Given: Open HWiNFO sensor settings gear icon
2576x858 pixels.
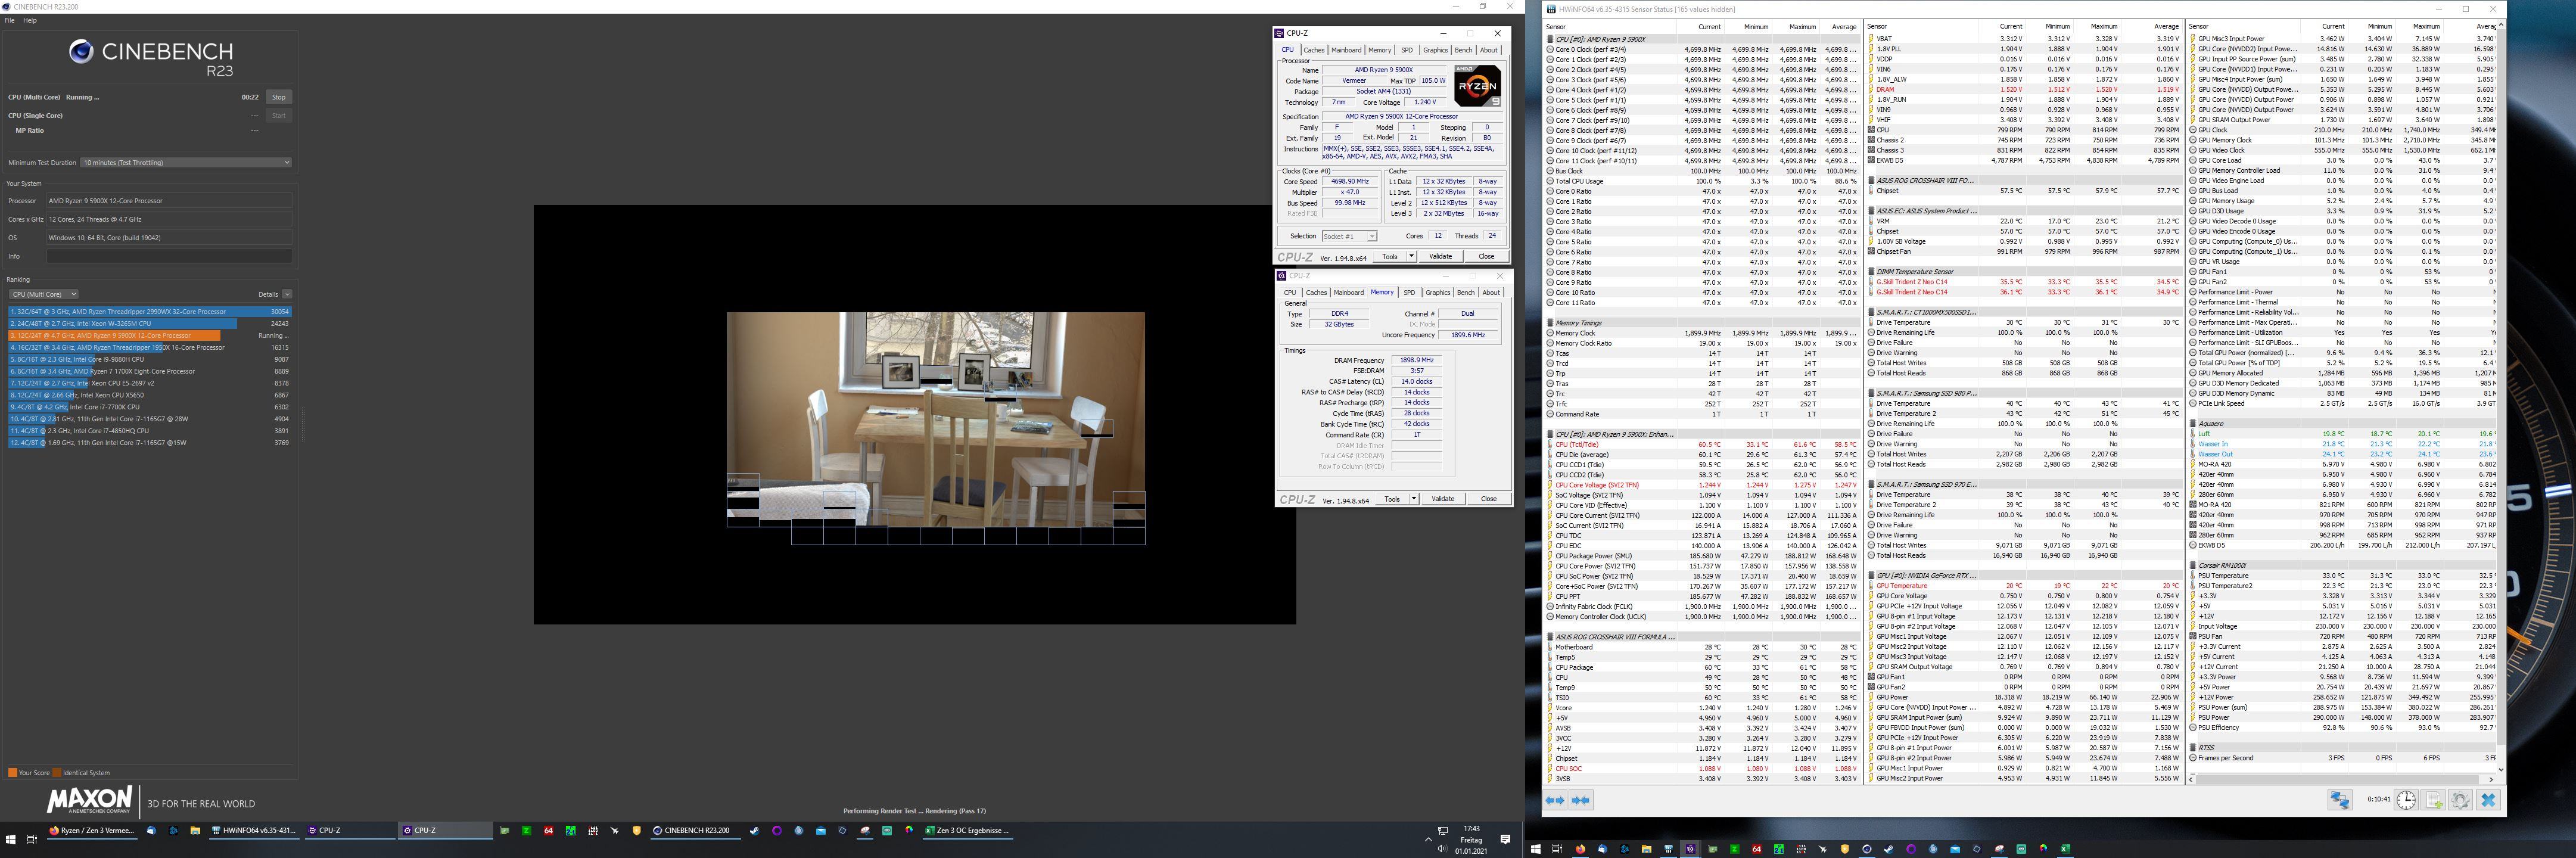Looking at the screenshot, I should [2460, 799].
